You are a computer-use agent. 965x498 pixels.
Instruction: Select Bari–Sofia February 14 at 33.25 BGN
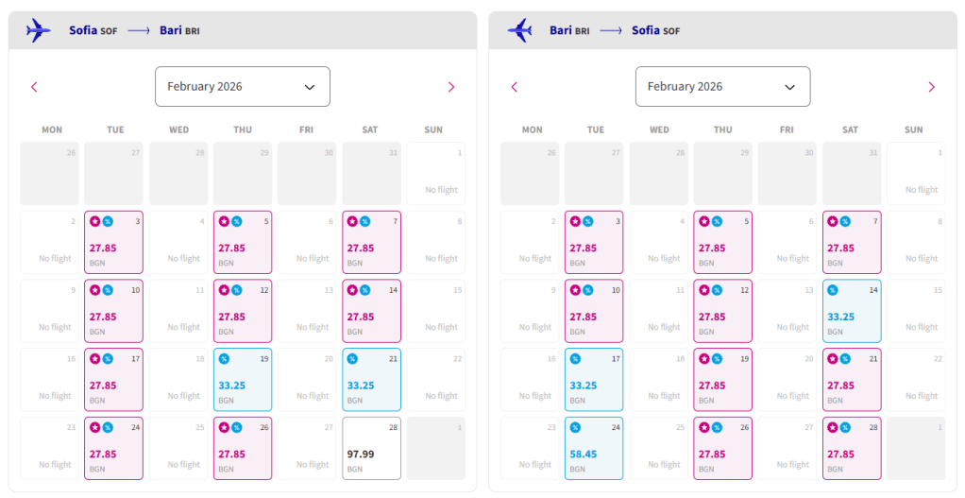pos(851,311)
